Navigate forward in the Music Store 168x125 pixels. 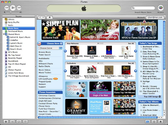43,17
